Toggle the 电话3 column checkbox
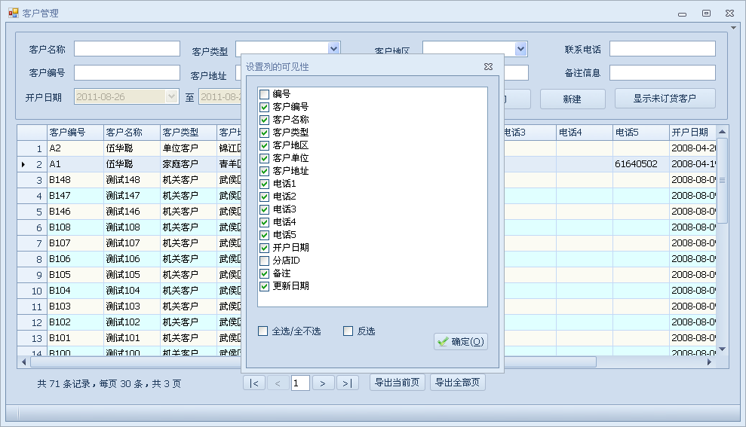This screenshot has height=427, width=746. pos(265,209)
